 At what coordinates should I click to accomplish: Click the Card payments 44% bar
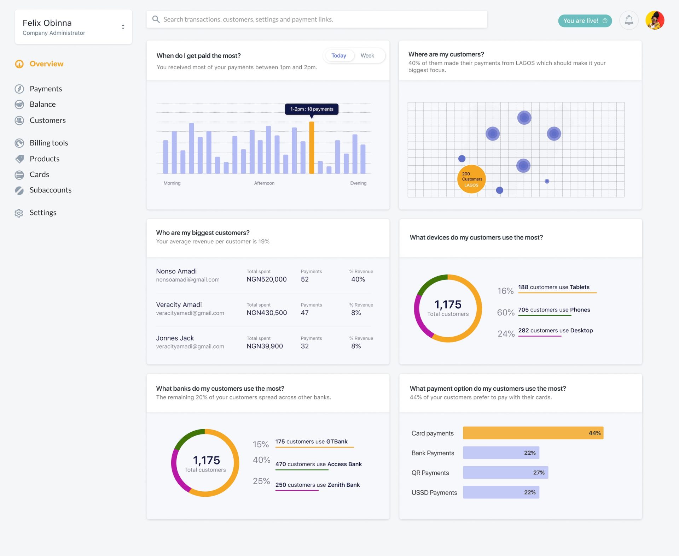pos(533,433)
